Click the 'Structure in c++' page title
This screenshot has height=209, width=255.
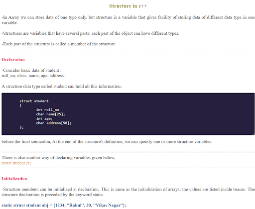click(x=128, y=6)
